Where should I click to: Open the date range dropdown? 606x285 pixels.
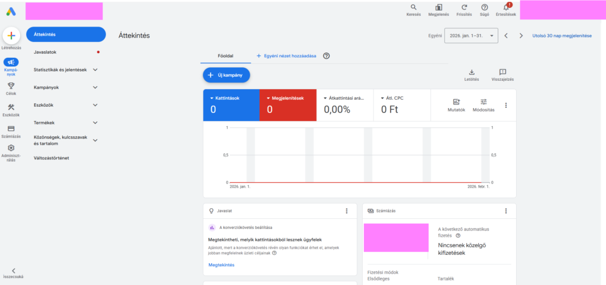coord(471,35)
